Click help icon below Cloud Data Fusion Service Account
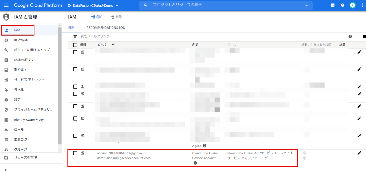The height and width of the screenshot is (172, 366). (195, 163)
